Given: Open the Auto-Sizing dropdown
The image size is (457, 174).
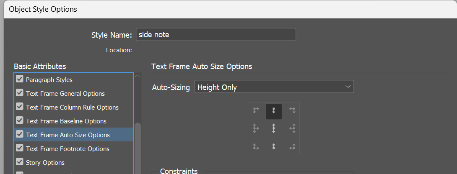Looking at the screenshot, I should pos(274,87).
